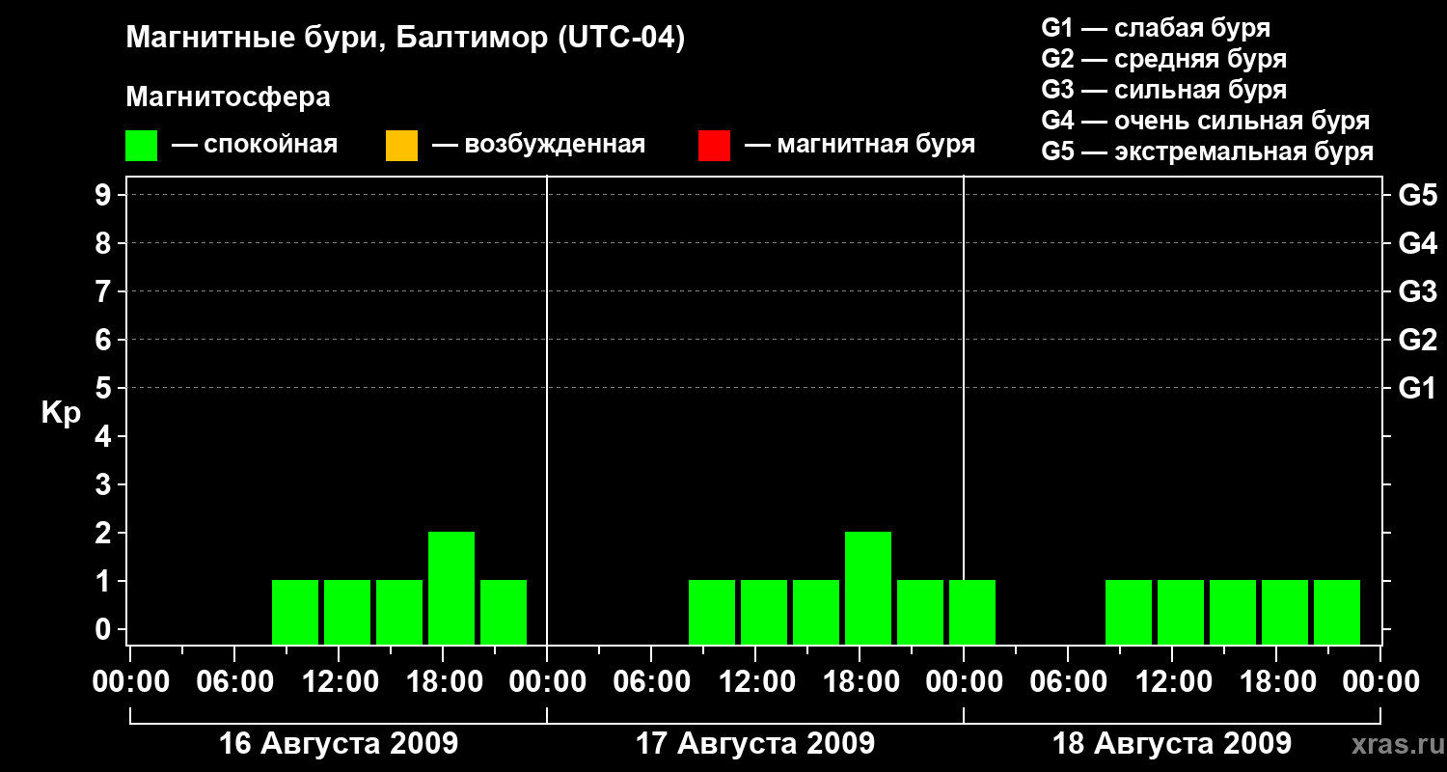Click the yellow 'возбужденная' legend swatch
1447x772 pixels.
(x=401, y=146)
